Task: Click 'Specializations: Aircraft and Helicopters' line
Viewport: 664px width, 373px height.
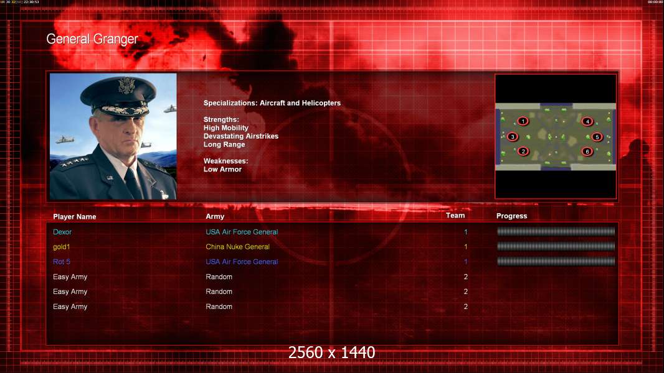Action: coord(272,103)
